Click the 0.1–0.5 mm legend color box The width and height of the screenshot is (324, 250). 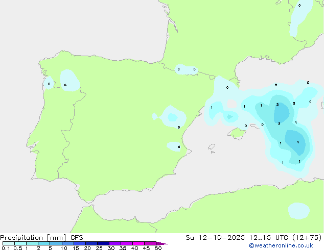pos(9,243)
